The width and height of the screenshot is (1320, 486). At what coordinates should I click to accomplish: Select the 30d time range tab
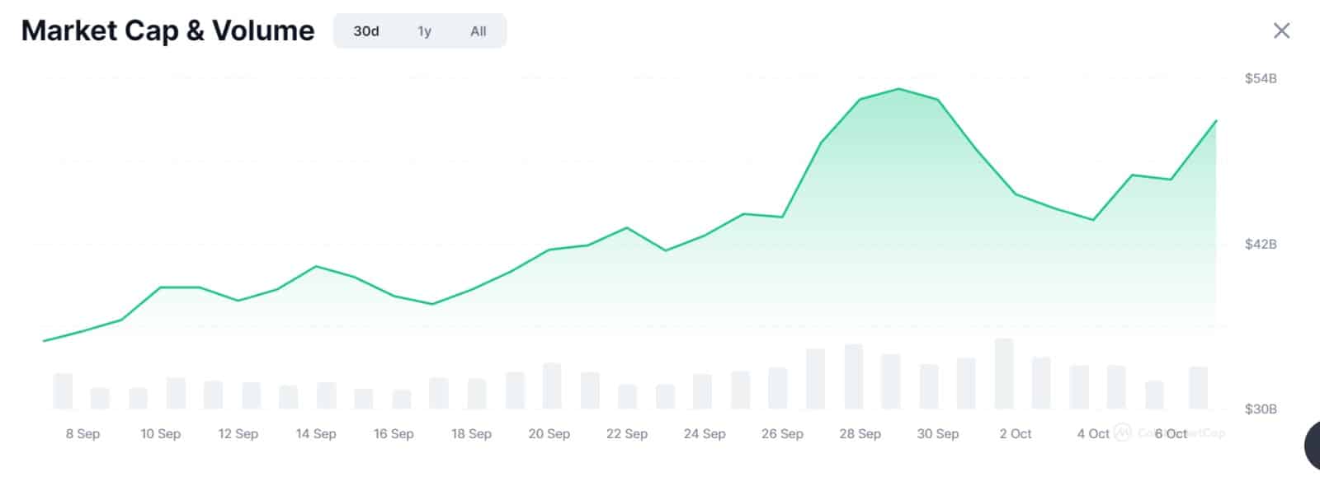coord(366,31)
